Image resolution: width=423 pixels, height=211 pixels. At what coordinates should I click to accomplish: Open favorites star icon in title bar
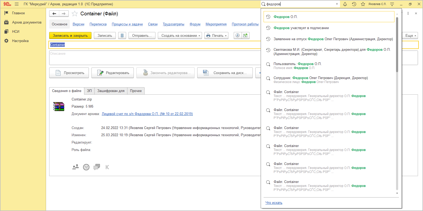pyautogui.click(x=363, y=4)
